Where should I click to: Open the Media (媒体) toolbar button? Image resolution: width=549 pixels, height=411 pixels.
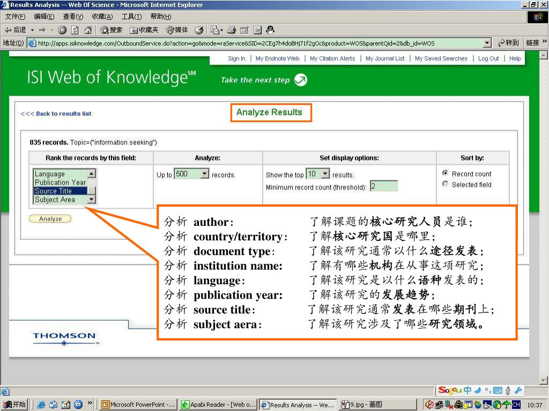coord(177,30)
